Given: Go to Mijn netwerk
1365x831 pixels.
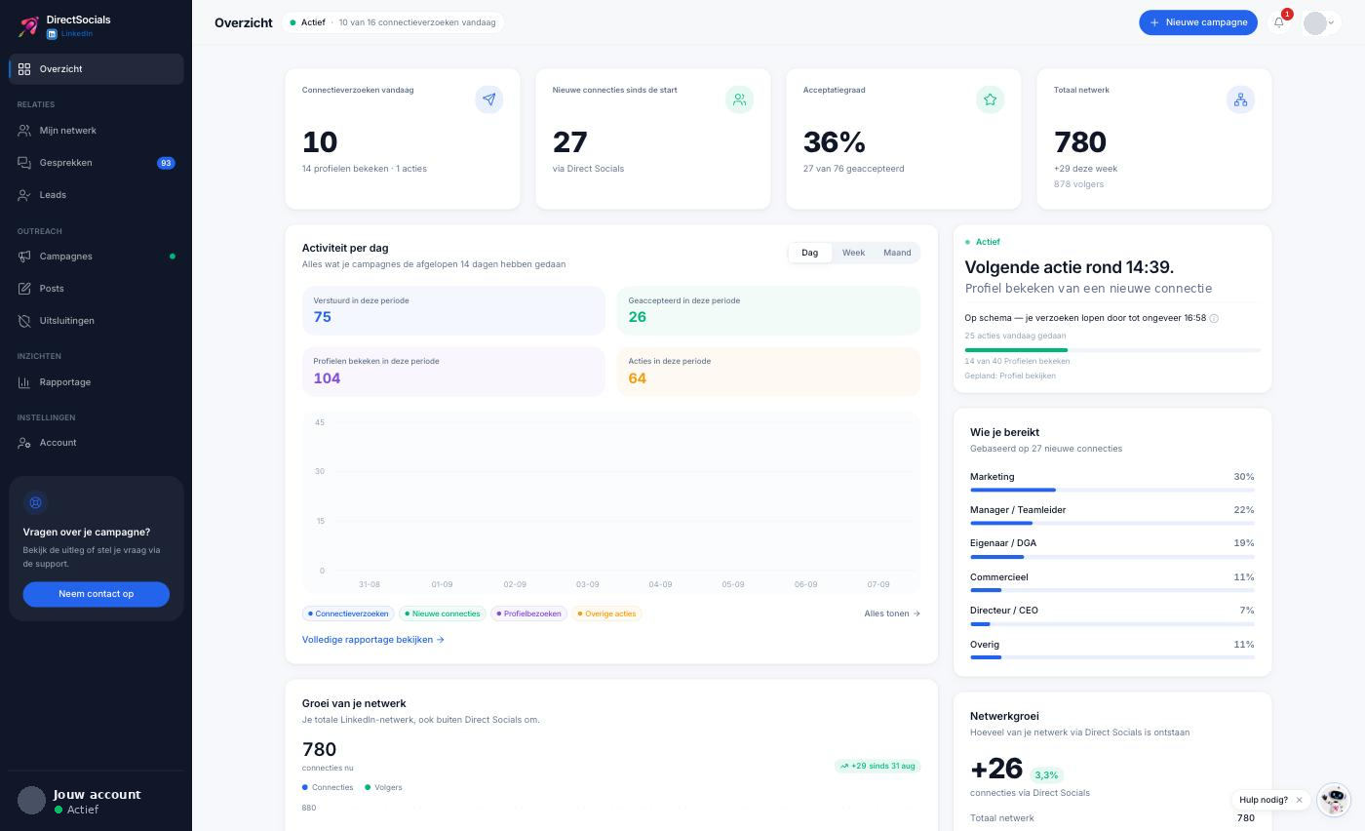Looking at the screenshot, I should point(97,131).
